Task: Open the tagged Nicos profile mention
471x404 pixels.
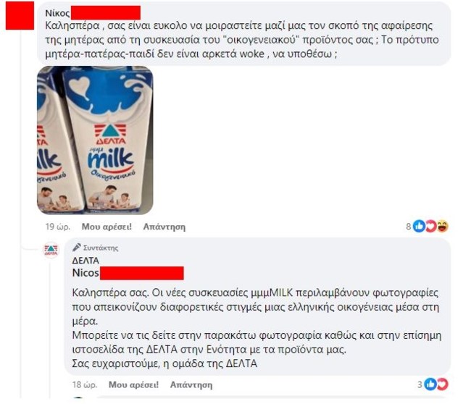Action: click(128, 273)
